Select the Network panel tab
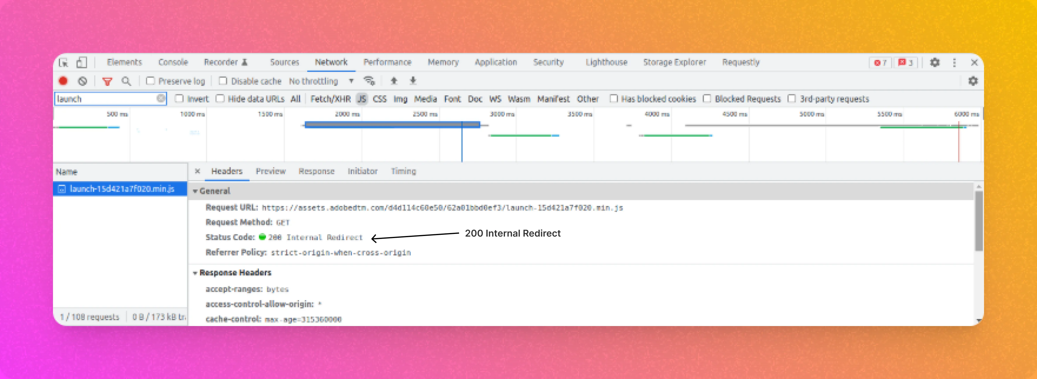This screenshot has width=1037, height=379. pyautogui.click(x=331, y=62)
